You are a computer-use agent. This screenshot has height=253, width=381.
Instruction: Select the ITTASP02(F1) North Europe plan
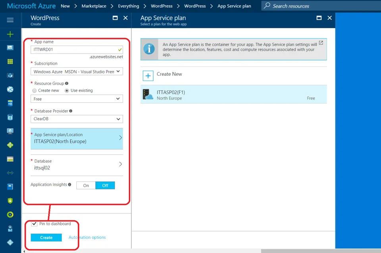233,94
